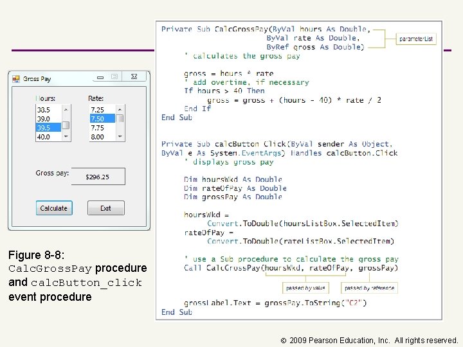Click the grossLabel.Text assignment line
Image resolution: width=463 pixels, height=347 pixels.
[x=275, y=303]
